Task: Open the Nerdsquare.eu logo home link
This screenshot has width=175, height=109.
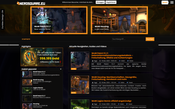Action: (31, 3)
